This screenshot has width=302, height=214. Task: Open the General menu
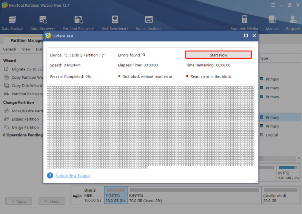(x=10, y=49)
